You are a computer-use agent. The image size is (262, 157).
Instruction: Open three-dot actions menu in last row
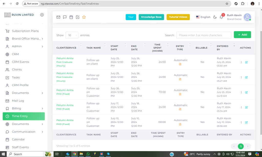coord(241,122)
